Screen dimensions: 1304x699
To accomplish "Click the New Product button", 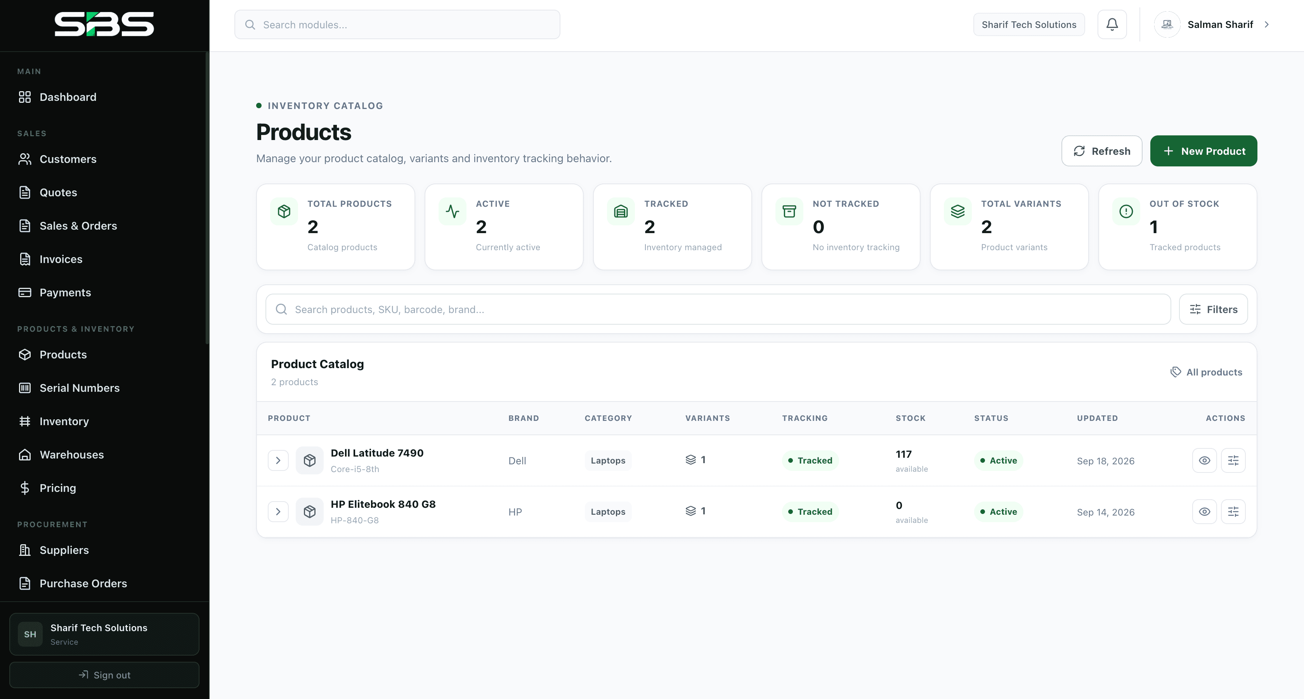I will pyautogui.click(x=1203, y=151).
